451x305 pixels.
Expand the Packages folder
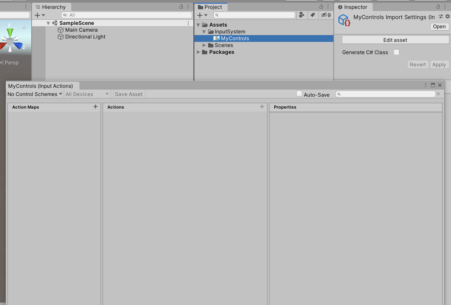pos(198,52)
